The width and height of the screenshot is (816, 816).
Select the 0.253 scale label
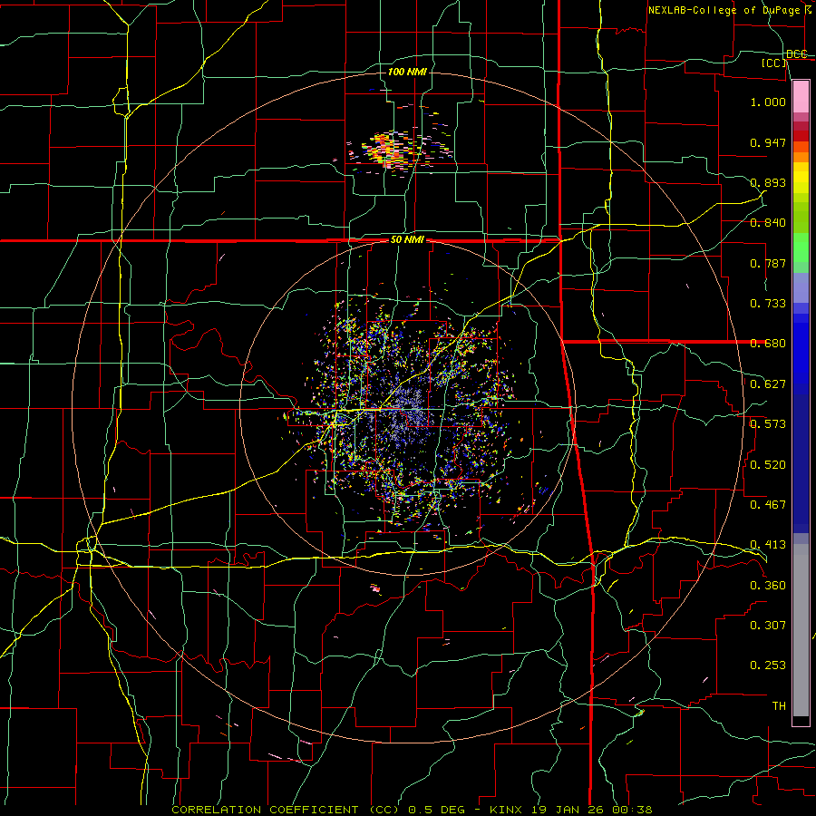pyautogui.click(x=768, y=665)
